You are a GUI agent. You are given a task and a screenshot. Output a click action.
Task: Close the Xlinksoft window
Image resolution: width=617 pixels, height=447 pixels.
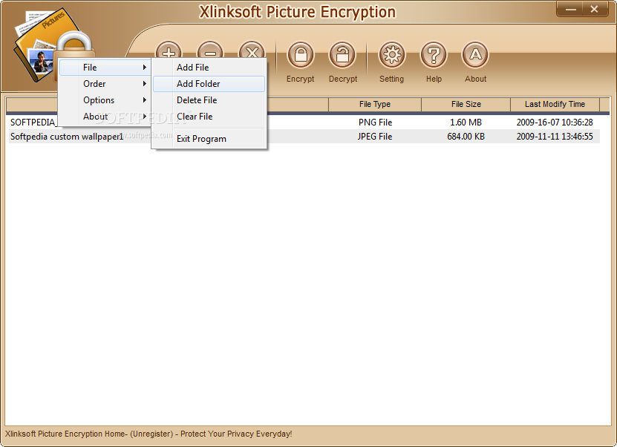click(594, 9)
